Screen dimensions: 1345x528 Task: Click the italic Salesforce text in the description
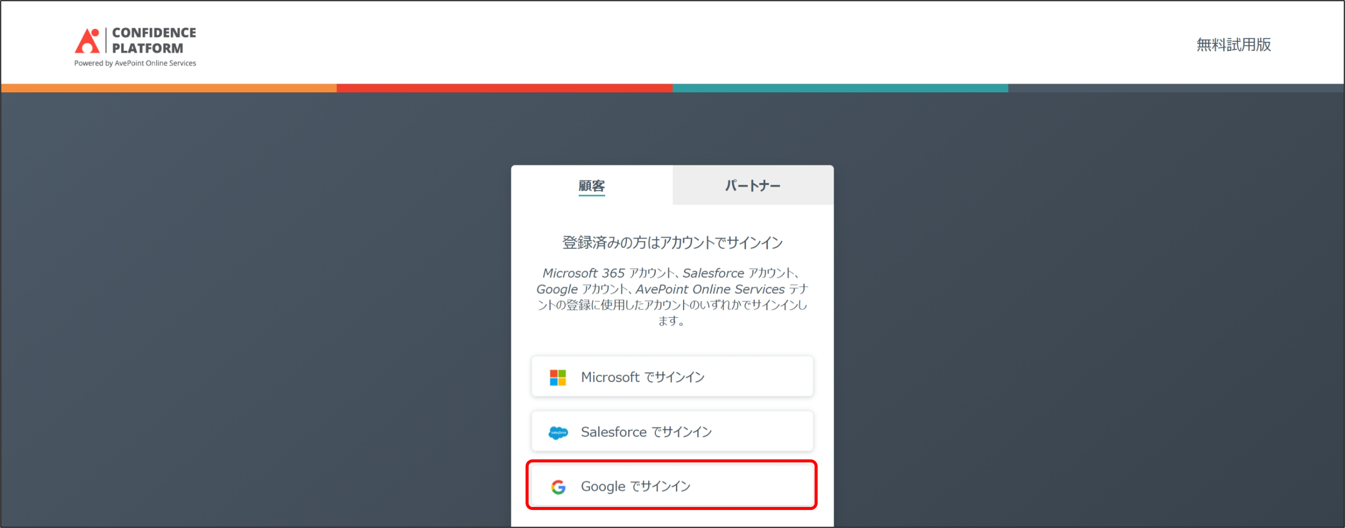[x=713, y=273]
